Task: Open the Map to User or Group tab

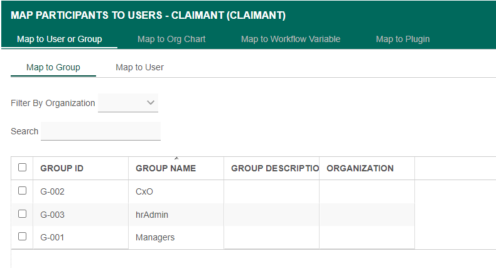Action: click(59, 39)
